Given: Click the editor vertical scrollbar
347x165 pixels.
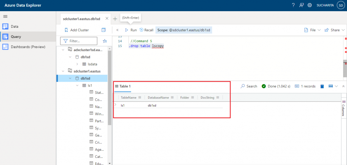Looking at the screenshot, I should click(345, 68).
